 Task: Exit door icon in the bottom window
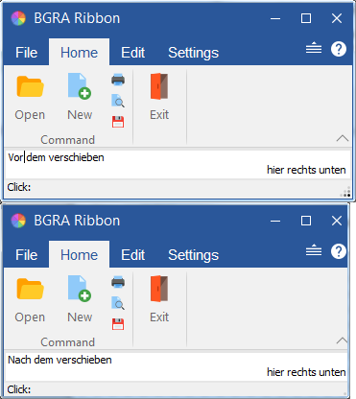point(159,289)
